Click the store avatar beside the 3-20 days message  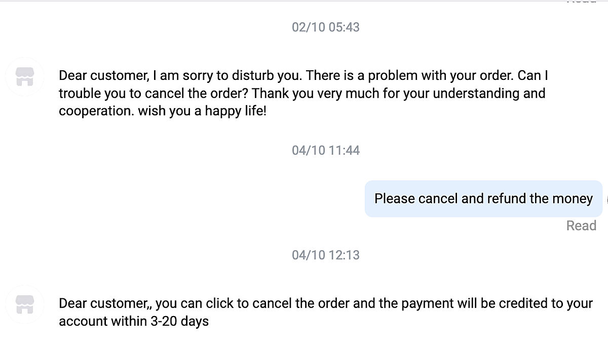(x=25, y=304)
